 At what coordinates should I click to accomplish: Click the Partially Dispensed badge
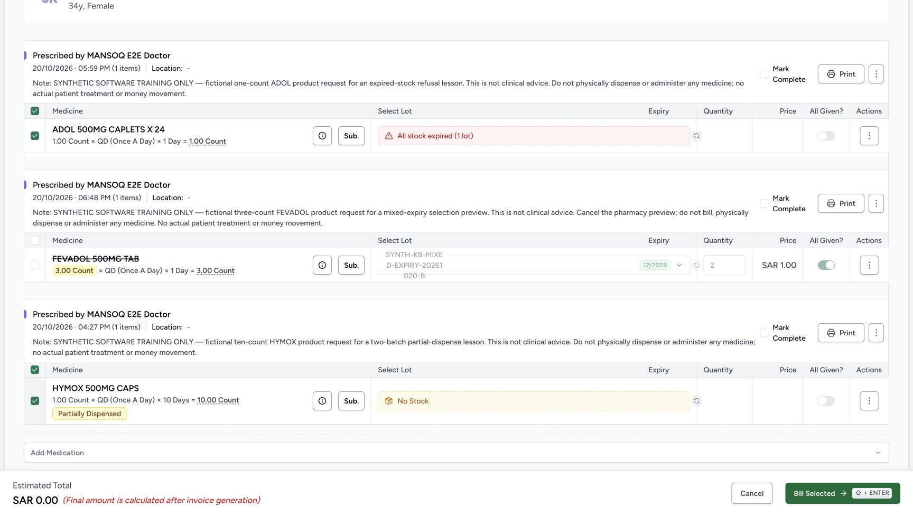coord(89,414)
